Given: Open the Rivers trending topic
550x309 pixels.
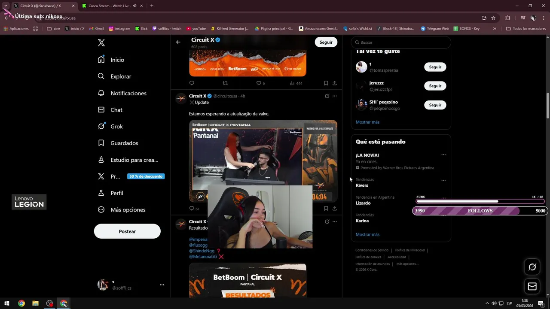Looking at the screenshot, I should click(362, 185).
